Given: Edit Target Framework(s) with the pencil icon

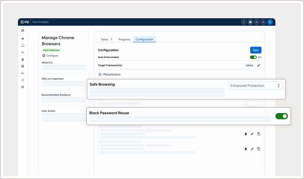Looking at the screenshot, I should [x=259, y=65].
